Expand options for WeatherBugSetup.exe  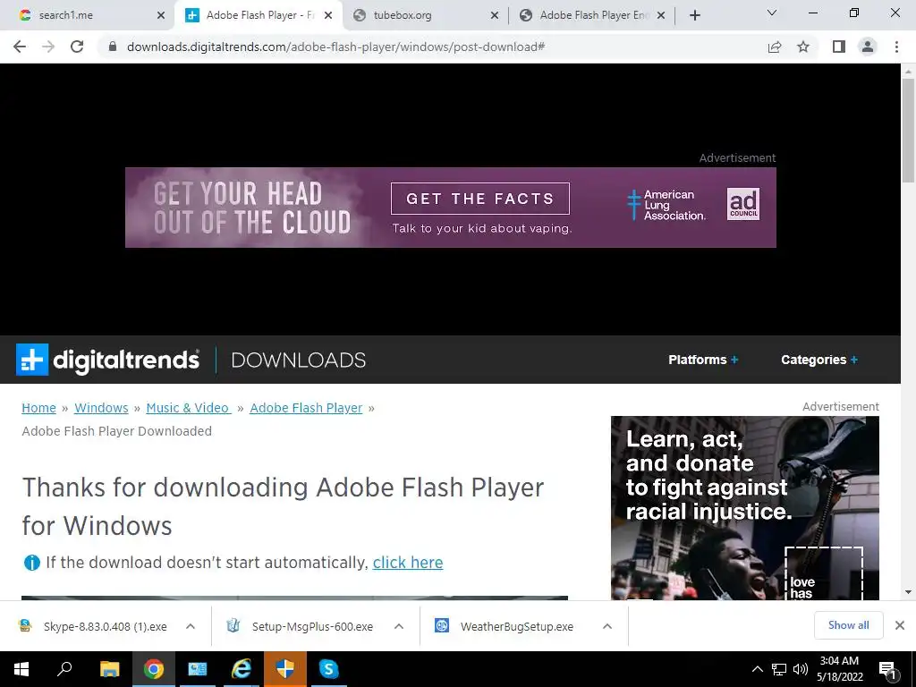[x=607, y=626]
